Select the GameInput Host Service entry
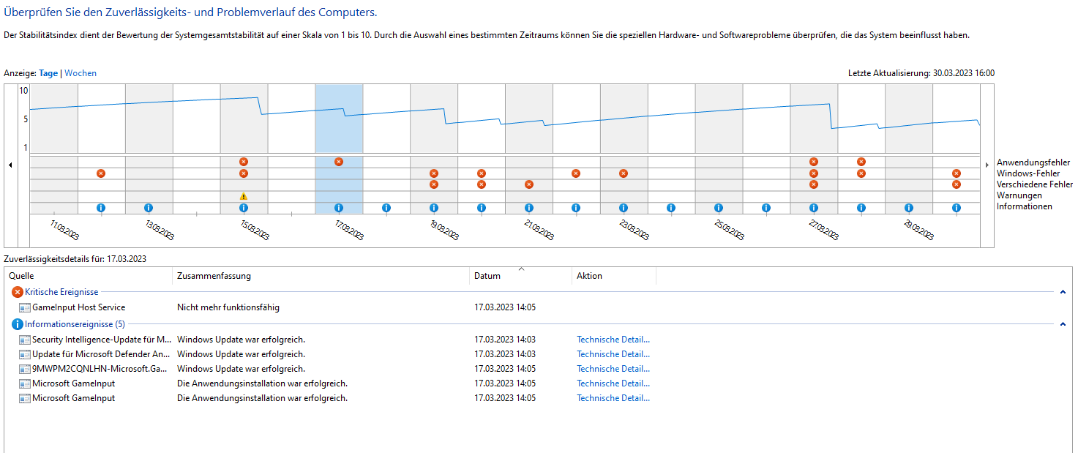 tap(78, 307)
